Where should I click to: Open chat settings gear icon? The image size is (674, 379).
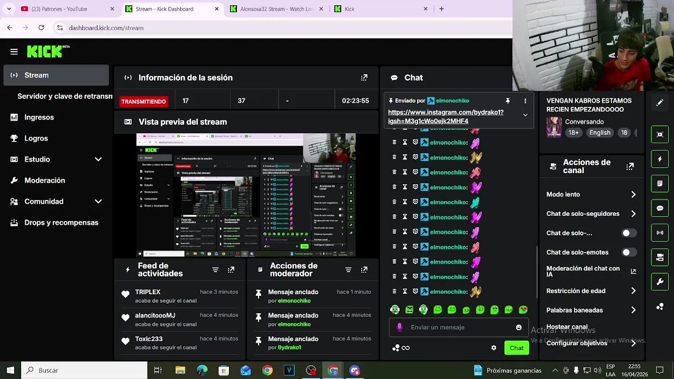coord(493,348)
